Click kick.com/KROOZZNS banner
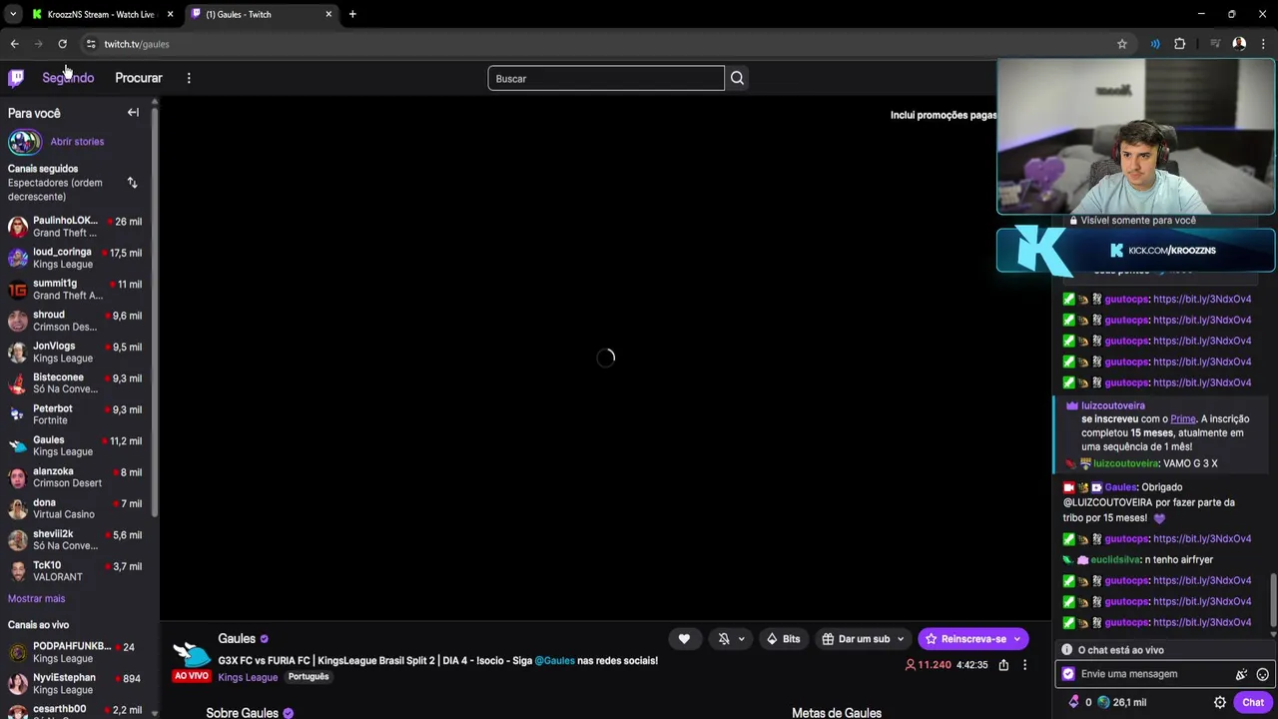The image size is (1278, 719). click(1136, 250)
